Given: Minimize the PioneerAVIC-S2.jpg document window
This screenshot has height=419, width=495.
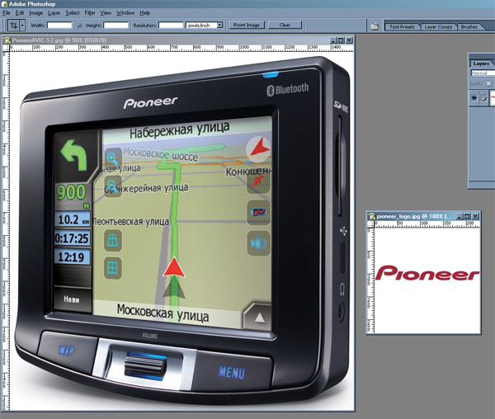Looking at the screenshot, I should pos(333,40).
